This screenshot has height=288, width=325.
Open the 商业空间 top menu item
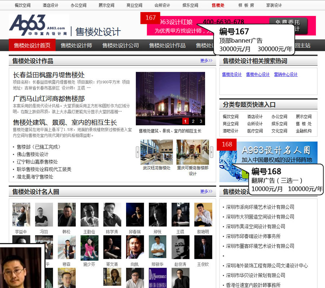(x=134, y=5)
